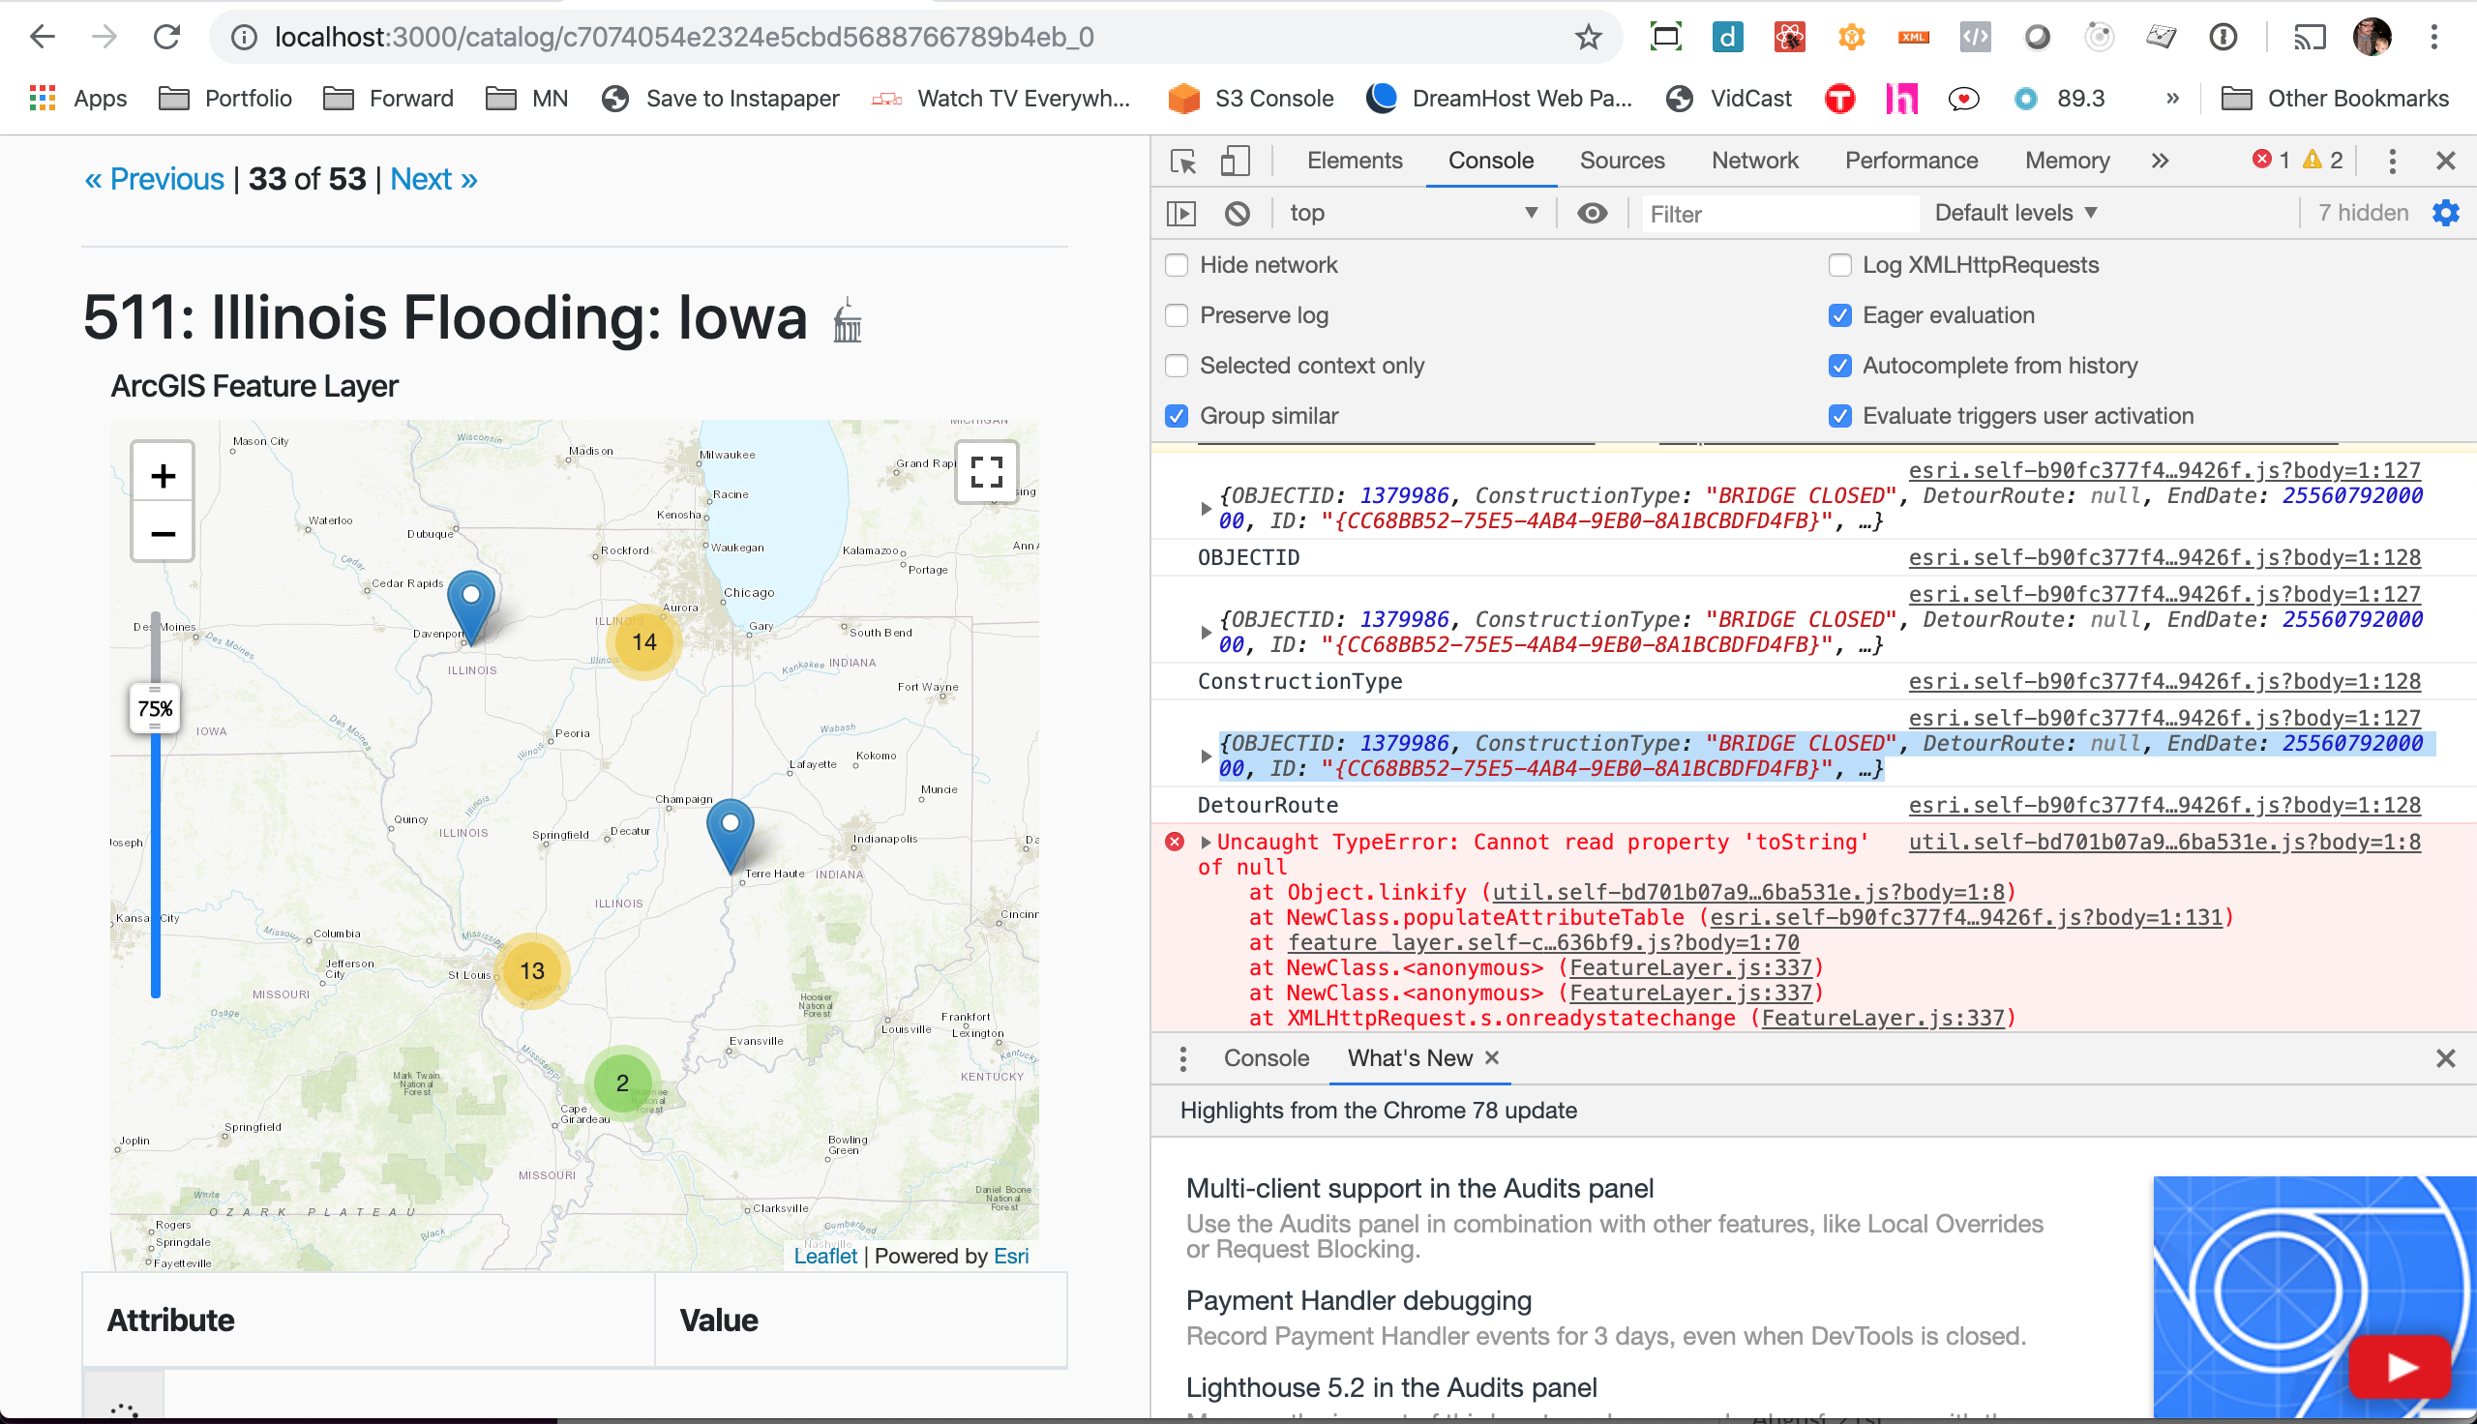
Task: Show the console sidebar panel
Action: tap(1180, 212)
